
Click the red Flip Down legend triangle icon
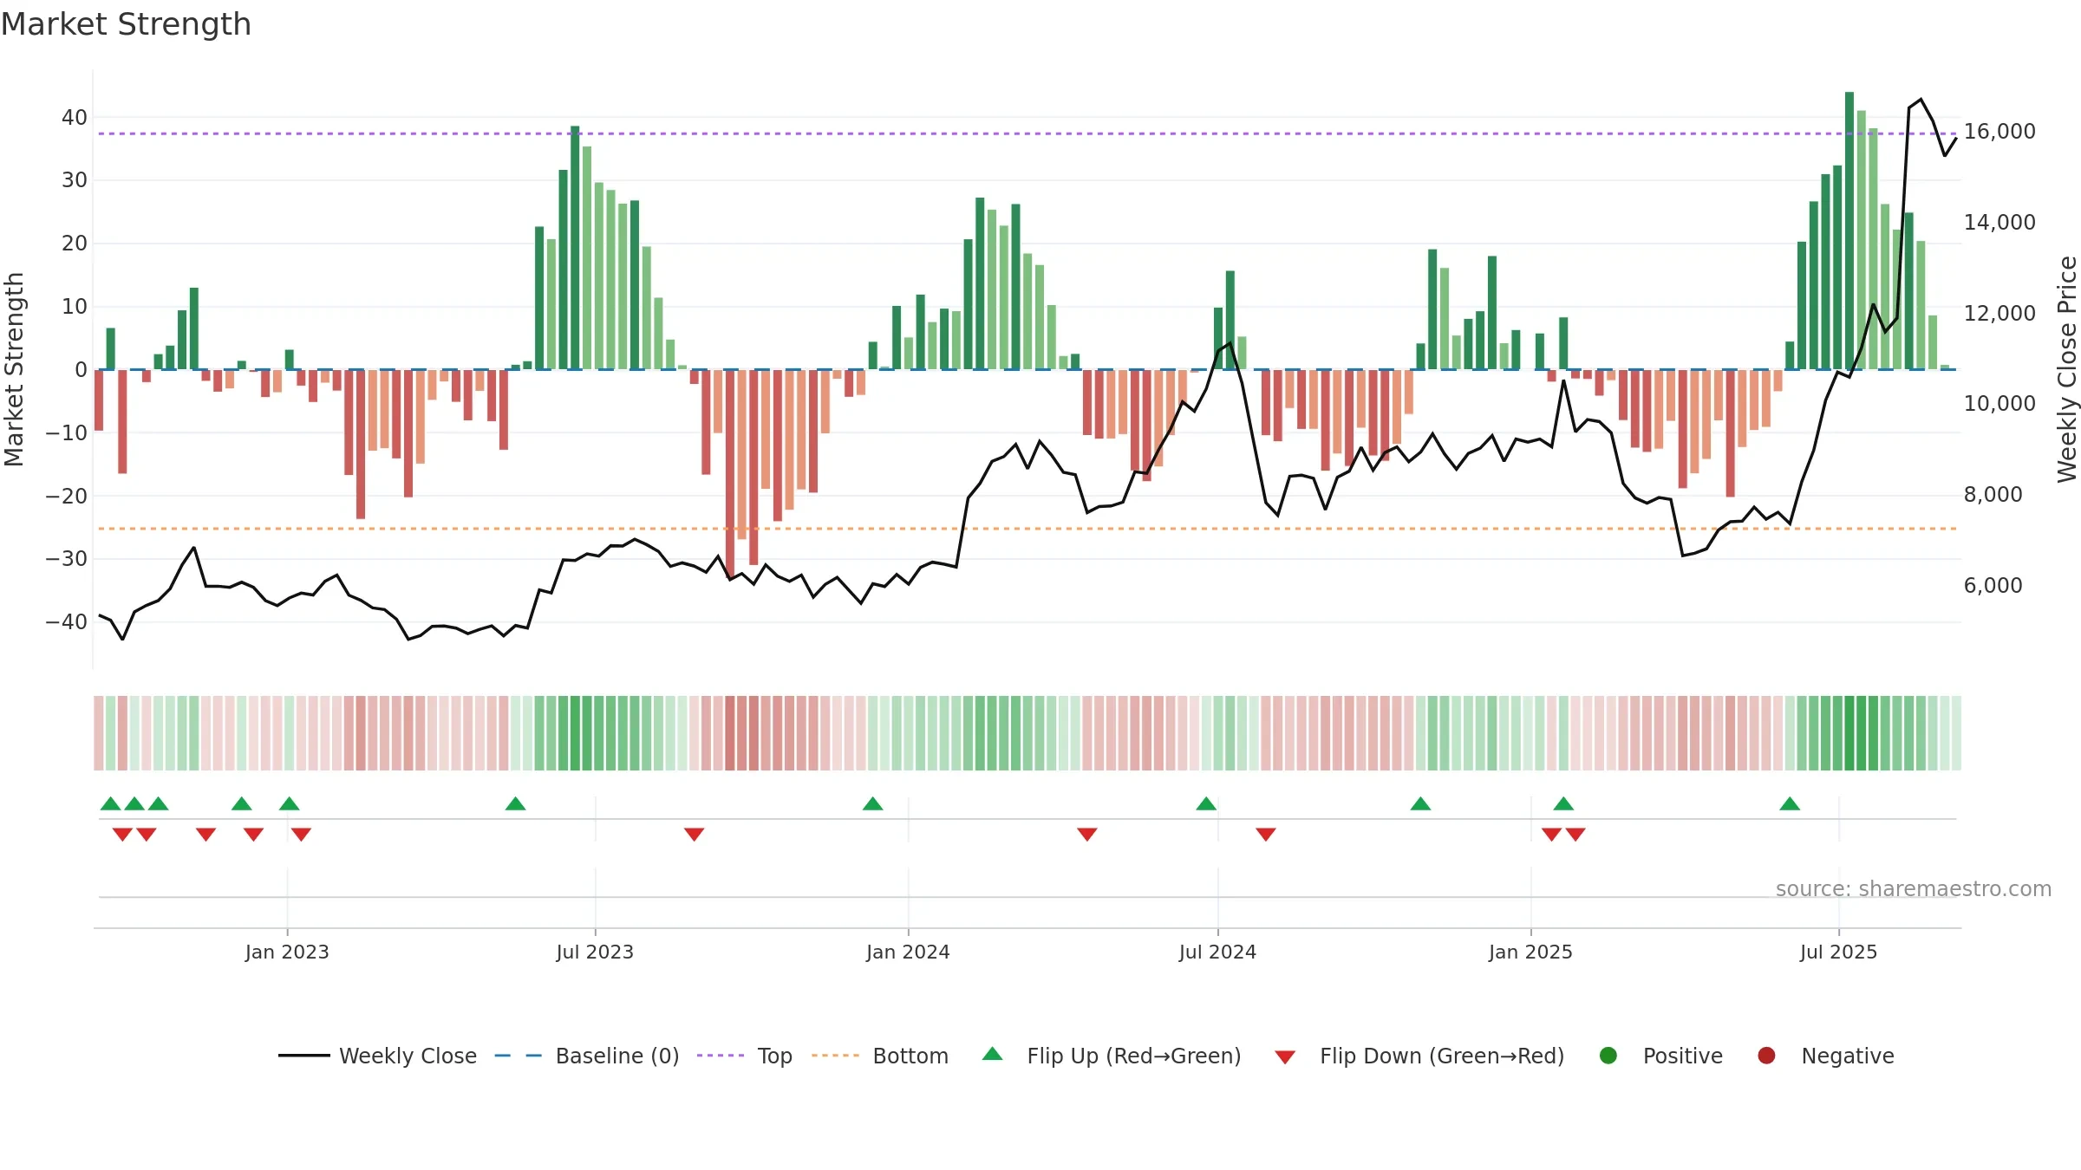[x=1285, y=1057]
